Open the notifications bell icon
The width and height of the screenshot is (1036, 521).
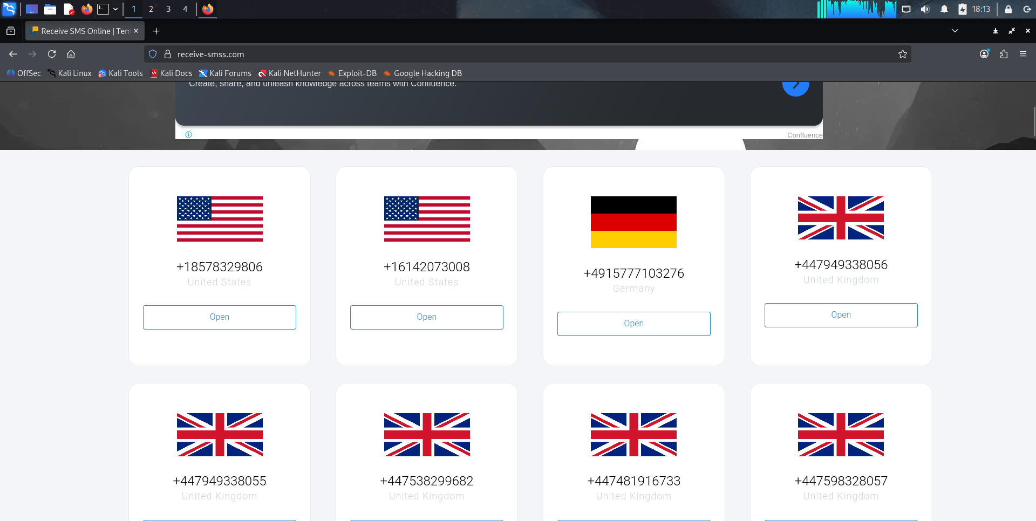944,9
